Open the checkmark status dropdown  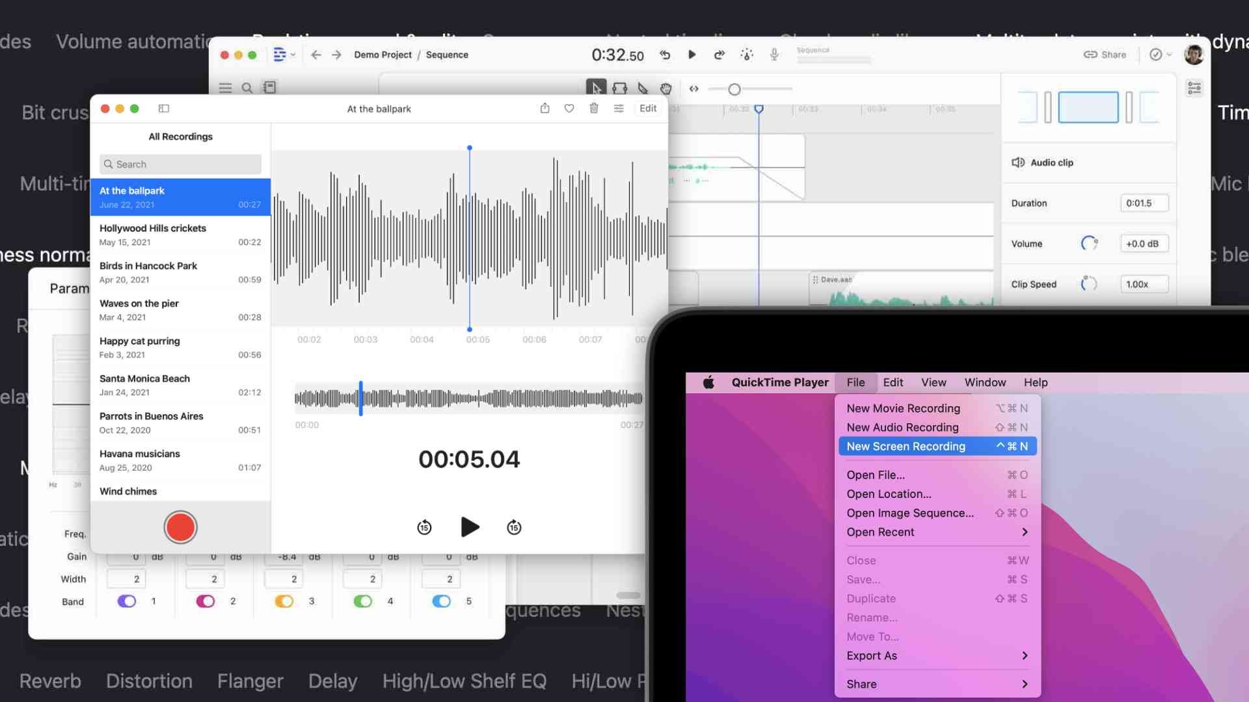(1160, 55)
